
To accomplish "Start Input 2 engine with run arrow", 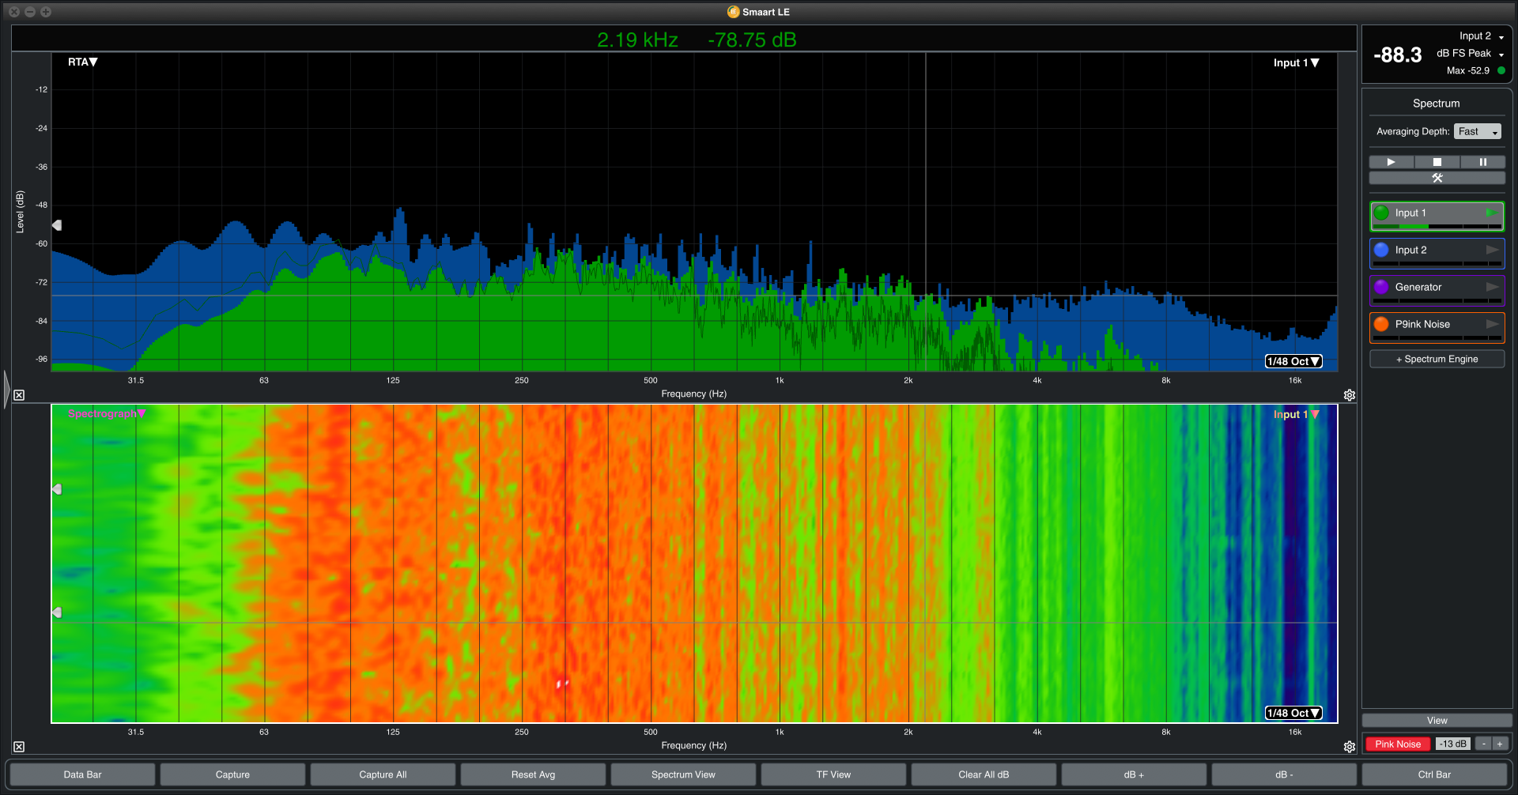I will click(1492, 250).
